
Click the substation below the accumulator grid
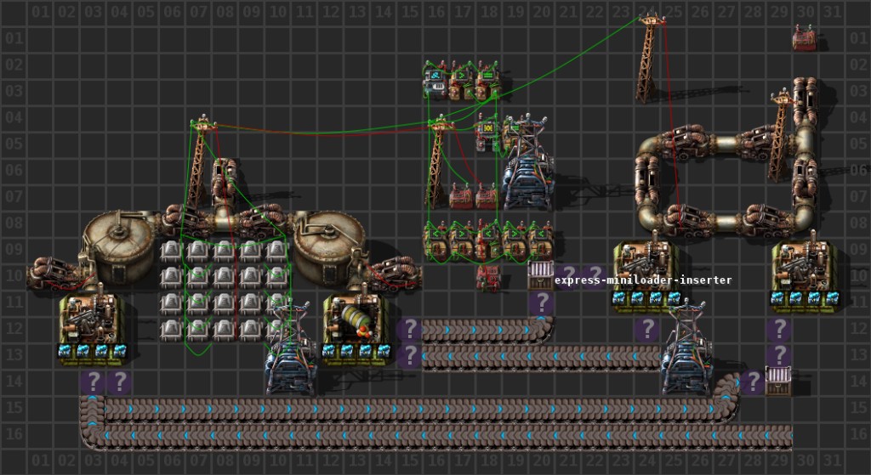tap(291, 359)
